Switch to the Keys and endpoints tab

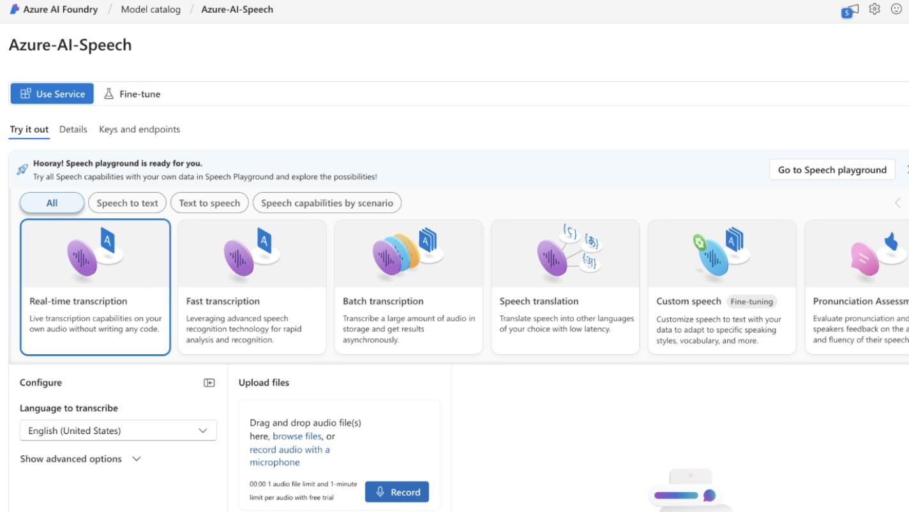[139, 129]
